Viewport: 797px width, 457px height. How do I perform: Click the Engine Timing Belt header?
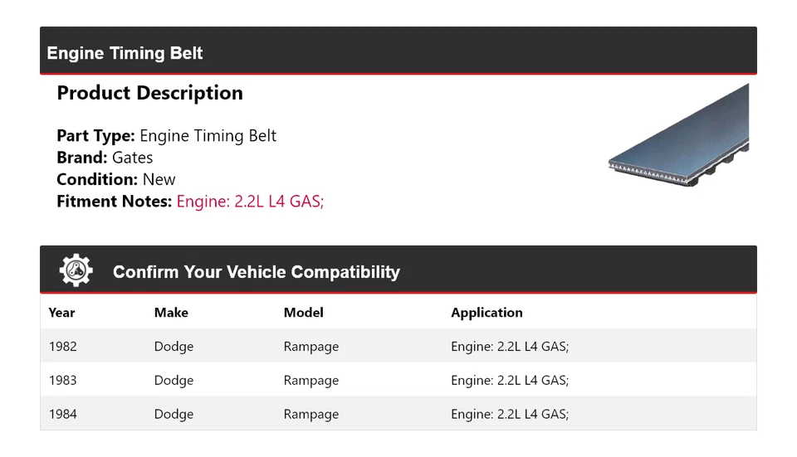[x=125, y=53]
